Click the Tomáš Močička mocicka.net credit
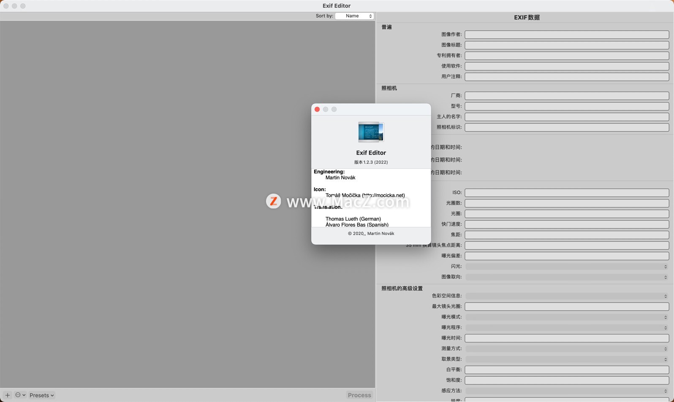This screenshot has height=402, width=674. coord(365,195)
